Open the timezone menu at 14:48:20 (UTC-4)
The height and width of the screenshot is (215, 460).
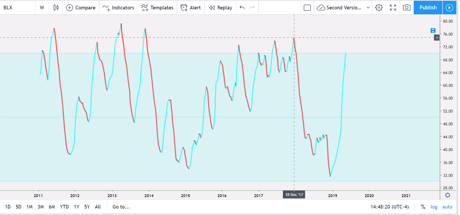pyautogui.click(x=390, y=207)
